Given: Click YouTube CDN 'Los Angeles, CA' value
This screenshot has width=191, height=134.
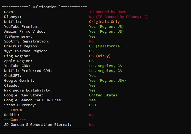Looking at the screenshot, I should click(105, 66).
